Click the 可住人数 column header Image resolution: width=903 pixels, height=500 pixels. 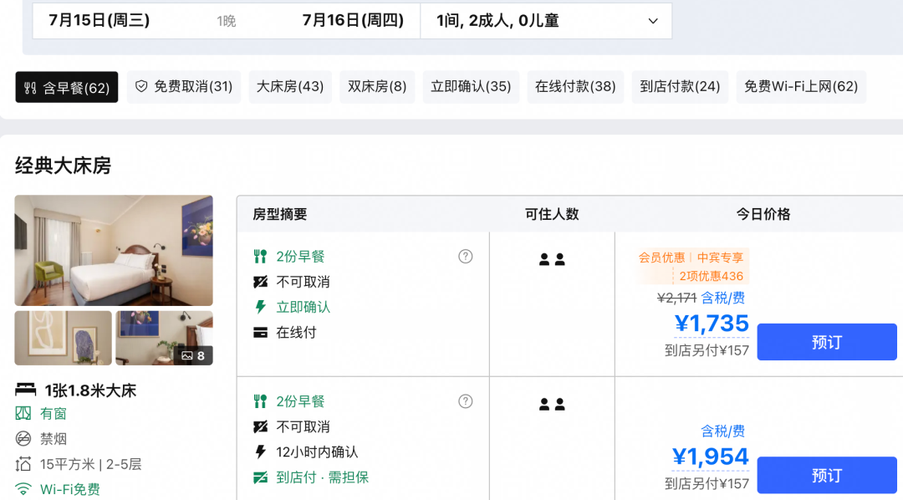pyautogui.click(x=552, y=214)
